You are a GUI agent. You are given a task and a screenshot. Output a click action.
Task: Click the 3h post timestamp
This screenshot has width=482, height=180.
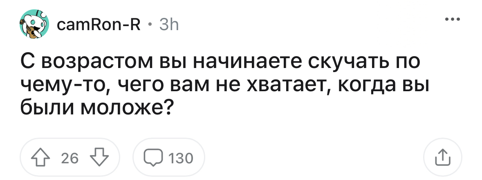(x=168, y=26)
